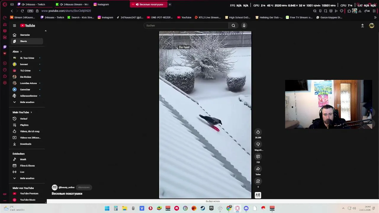
Task: Subscribe using the Abonnieren button
Action: tap(84, 187)
